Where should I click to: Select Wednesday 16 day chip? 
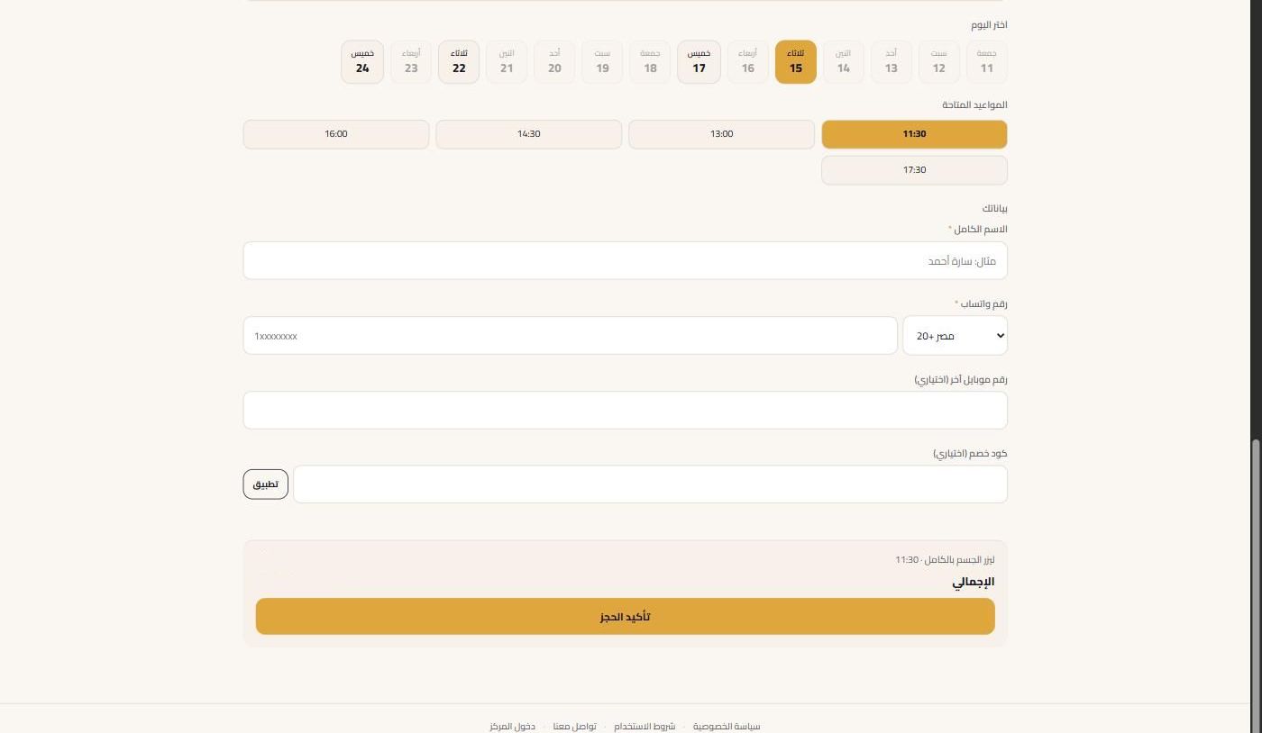(748, 62)
